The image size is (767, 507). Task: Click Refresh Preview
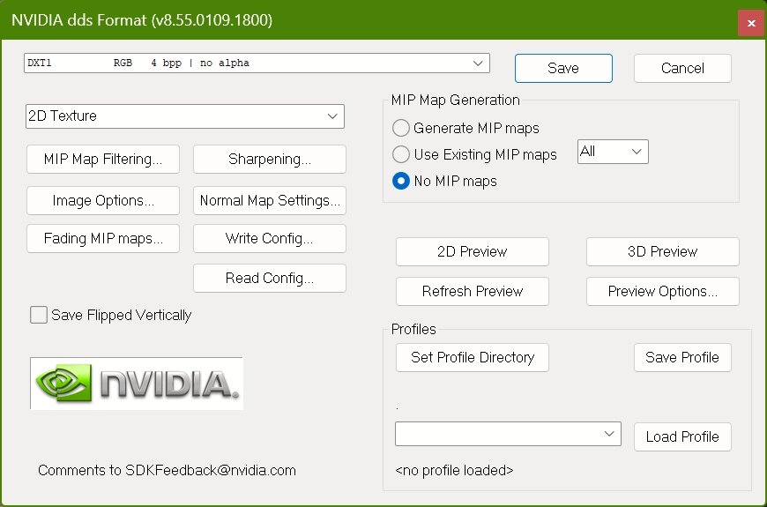point(472,291)
